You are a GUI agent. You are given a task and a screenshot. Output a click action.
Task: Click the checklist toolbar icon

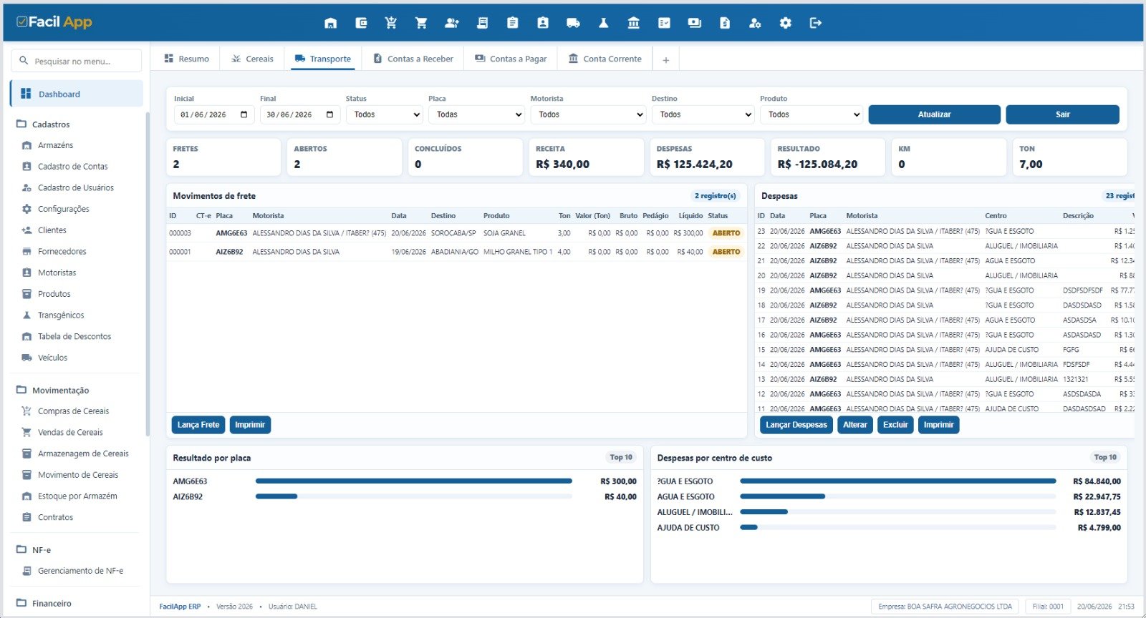[664, 23]
